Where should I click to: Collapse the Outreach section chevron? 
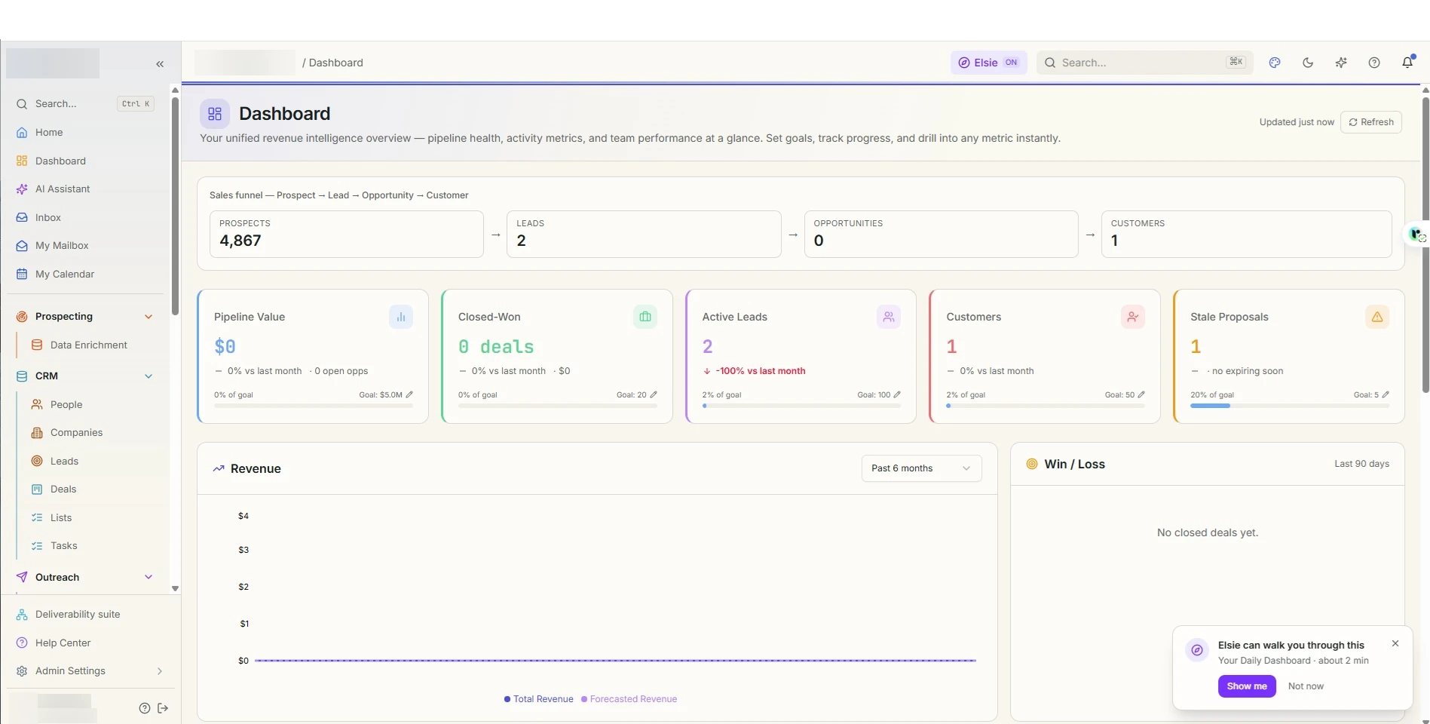point(149,577)
